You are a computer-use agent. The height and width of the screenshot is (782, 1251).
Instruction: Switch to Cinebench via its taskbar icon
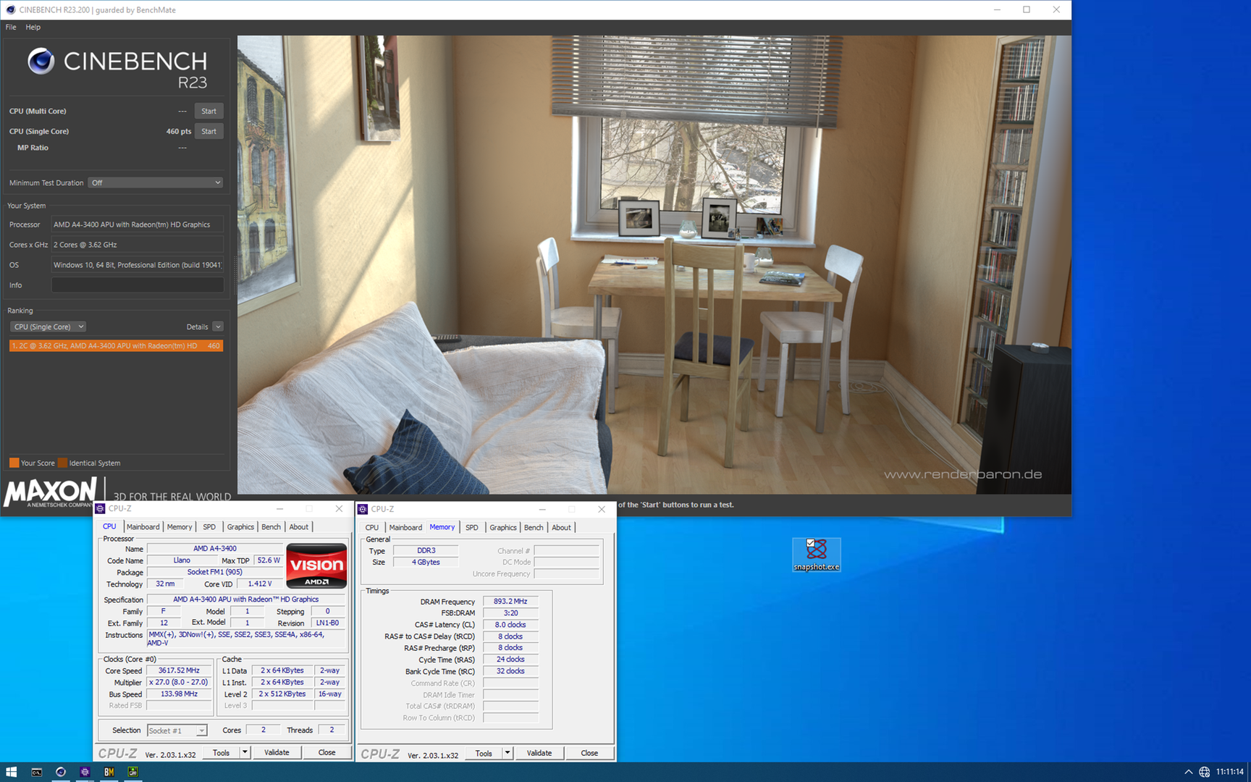(61, 772)
